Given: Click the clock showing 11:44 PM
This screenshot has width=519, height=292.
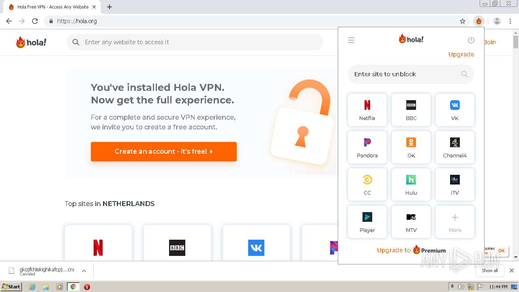Looking at the screenshot, I should 498,287.
